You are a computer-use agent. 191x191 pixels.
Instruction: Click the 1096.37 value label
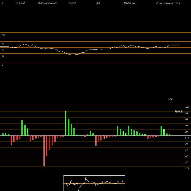point(179,112)
